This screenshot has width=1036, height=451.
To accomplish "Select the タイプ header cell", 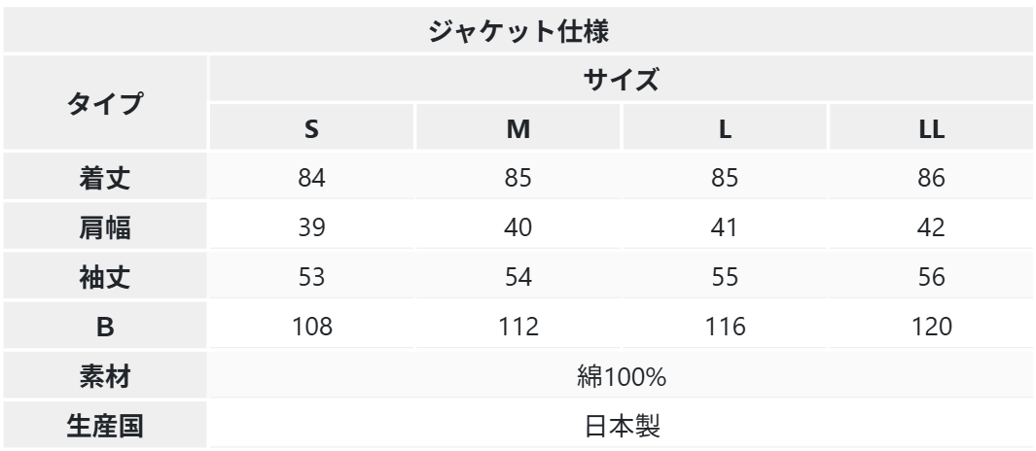I will click(x=105, y=103).
